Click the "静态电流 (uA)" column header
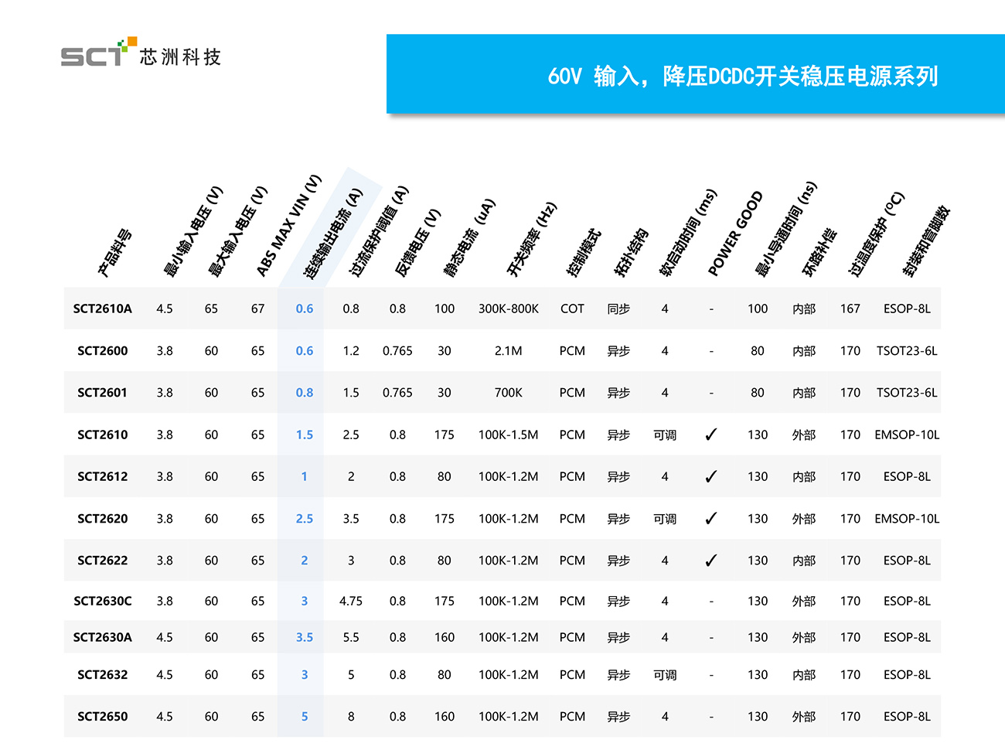Image resolution: width=1005 pixels, height=750 pixels. pos(468,237)
